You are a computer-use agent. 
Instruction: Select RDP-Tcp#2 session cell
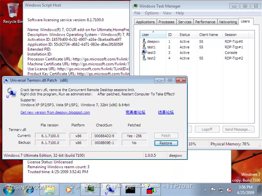233,58
